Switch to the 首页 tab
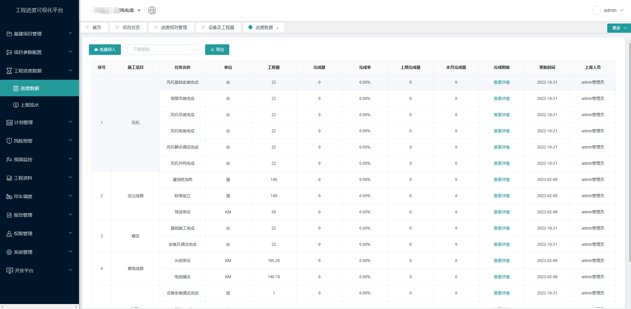 point(94,27)
